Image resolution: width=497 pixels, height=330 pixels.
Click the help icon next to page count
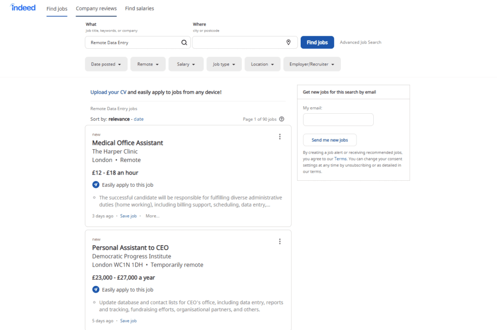281,119
